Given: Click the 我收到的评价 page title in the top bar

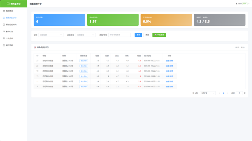Looking at the screenshot, I should point(36,4).
